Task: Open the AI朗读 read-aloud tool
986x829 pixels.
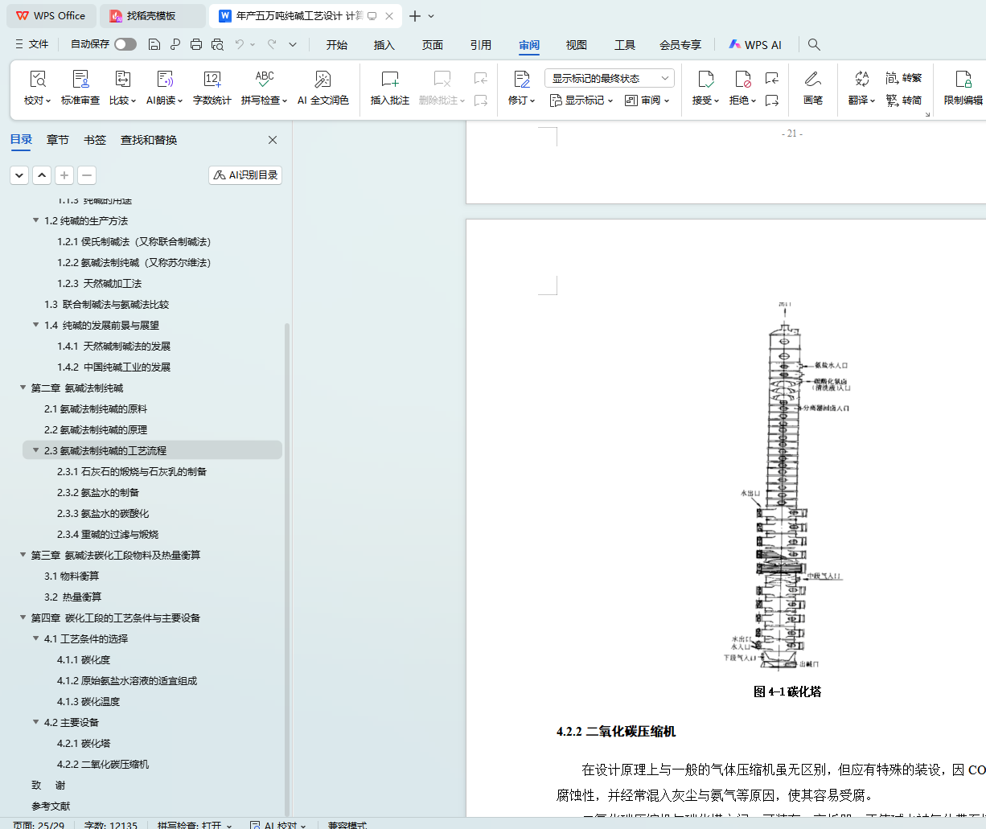Action: [164, 80]
